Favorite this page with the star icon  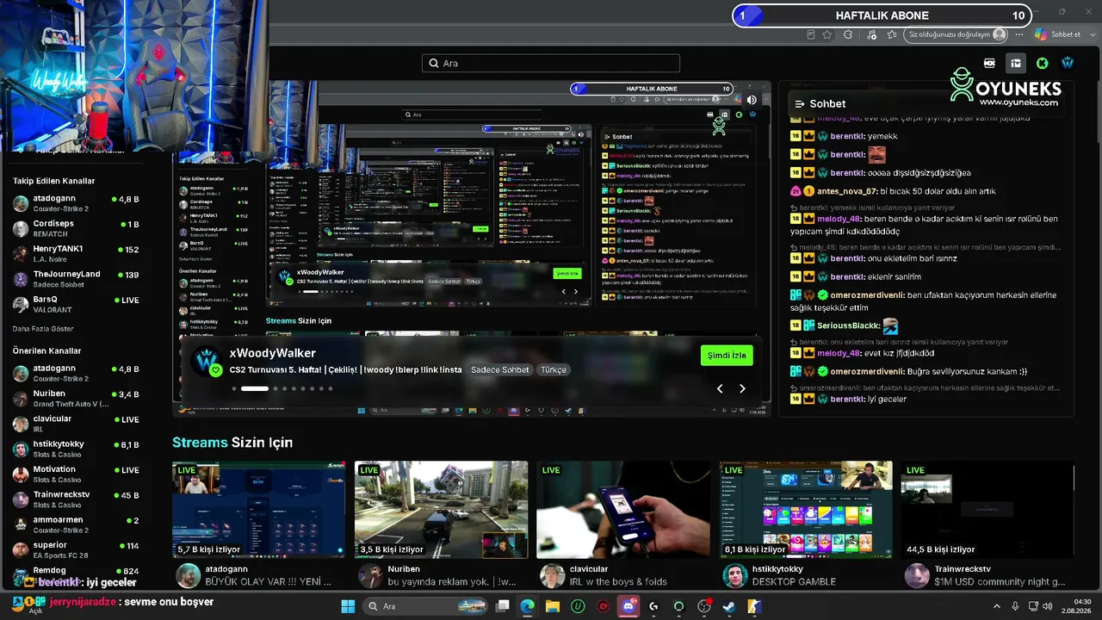point(827,34)
